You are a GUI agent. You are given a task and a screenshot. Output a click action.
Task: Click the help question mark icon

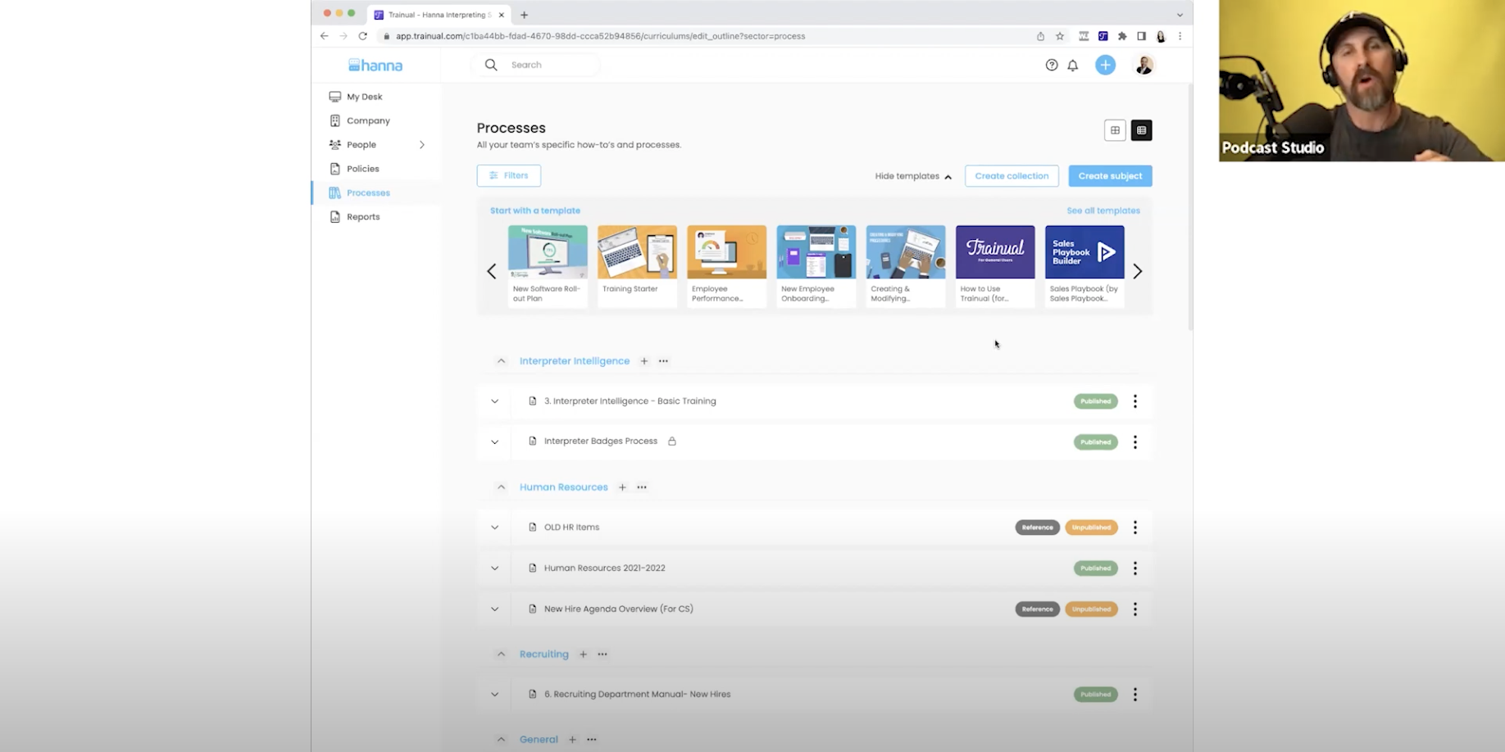tap(1052, 65)
